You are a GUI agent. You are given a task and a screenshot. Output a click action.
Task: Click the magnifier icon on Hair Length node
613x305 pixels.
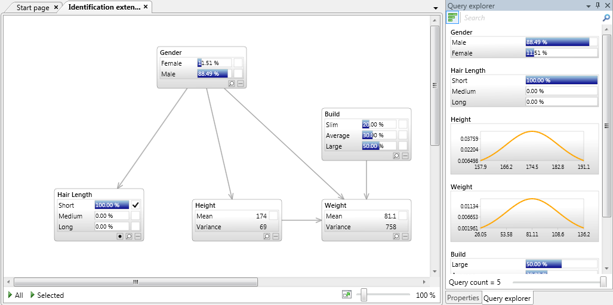pos(128,236)
